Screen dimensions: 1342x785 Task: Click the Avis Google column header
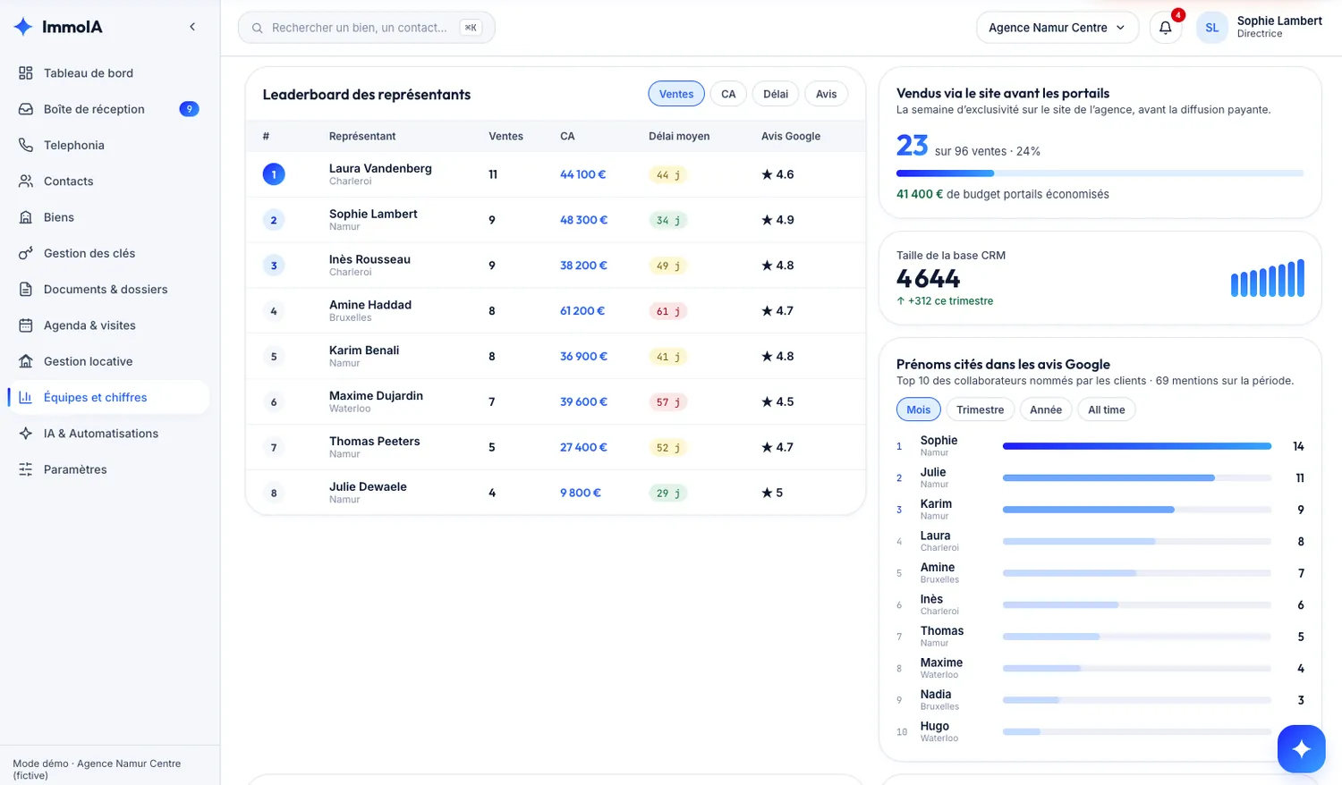pos(791,137)
